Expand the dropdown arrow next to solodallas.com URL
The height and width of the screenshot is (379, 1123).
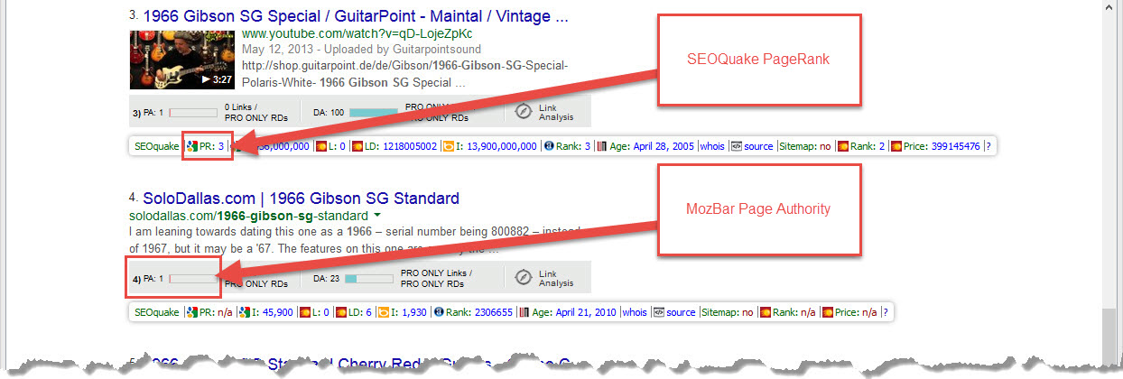(376, 217)
